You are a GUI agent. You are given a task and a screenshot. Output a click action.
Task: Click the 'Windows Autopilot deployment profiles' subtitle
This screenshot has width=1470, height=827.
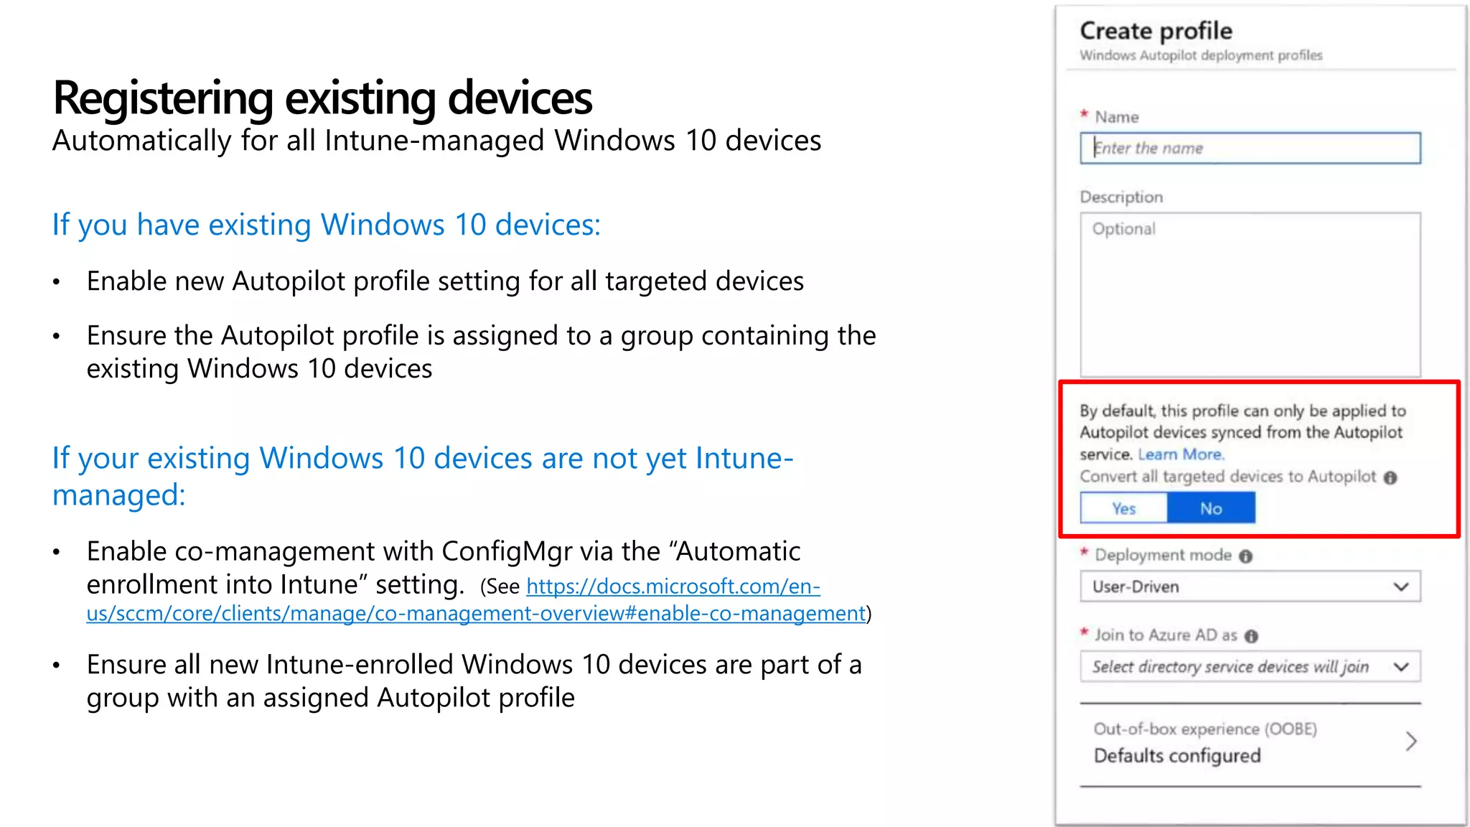pos(1201,55)
